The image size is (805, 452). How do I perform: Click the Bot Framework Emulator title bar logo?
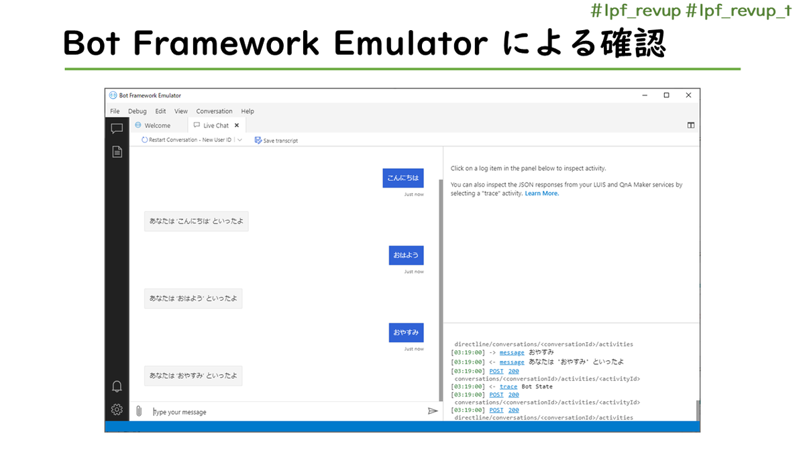coord(113,95)
